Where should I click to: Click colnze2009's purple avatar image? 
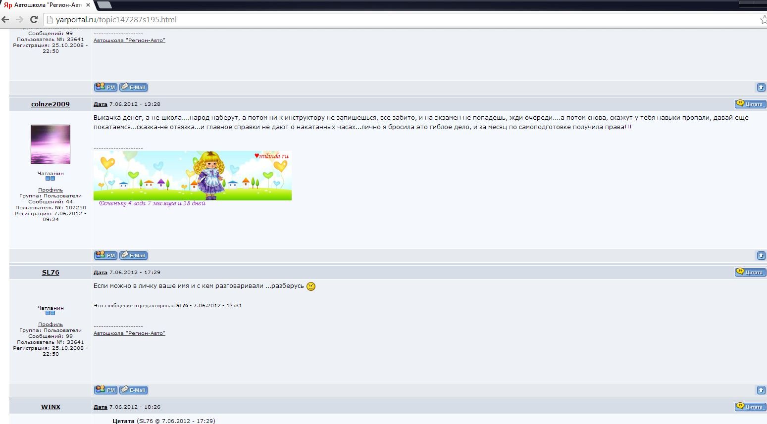tap(51, 144)
